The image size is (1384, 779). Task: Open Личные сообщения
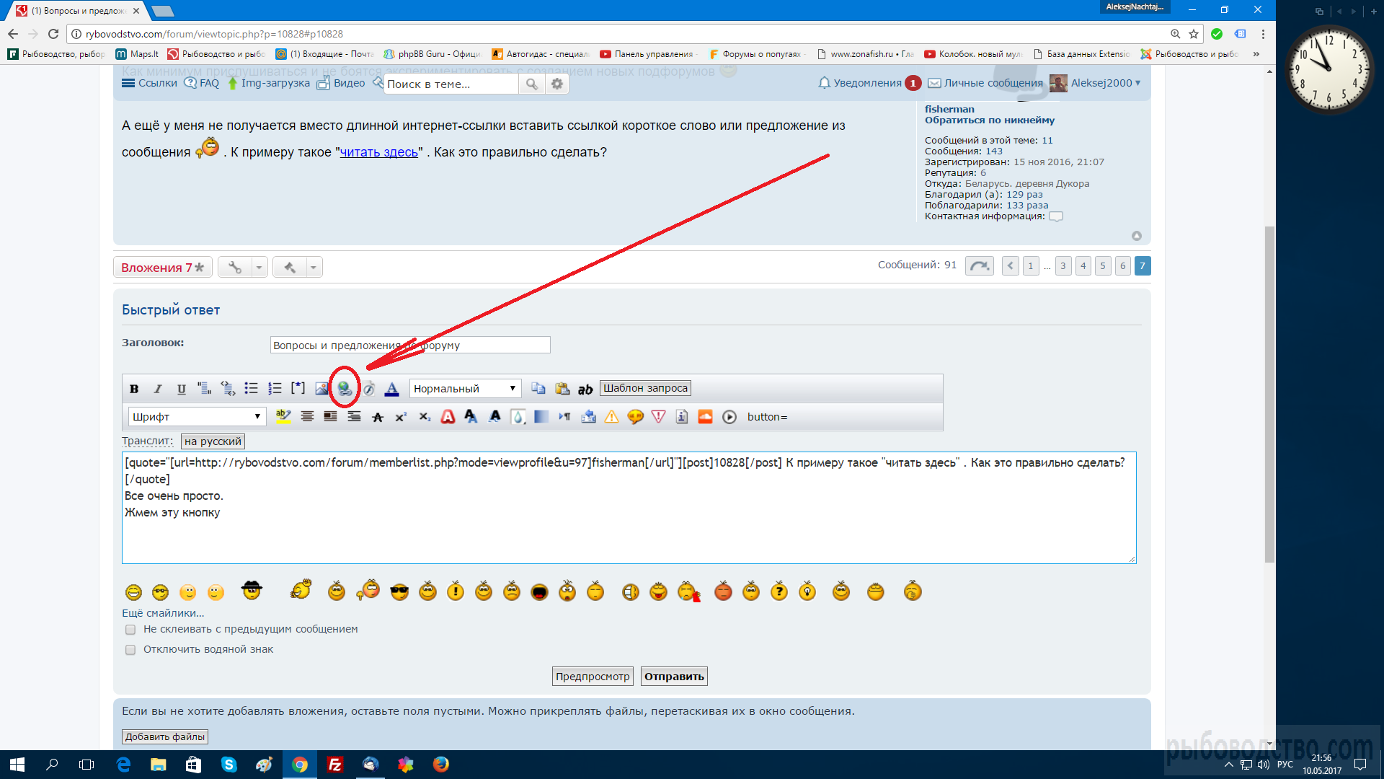985,83
